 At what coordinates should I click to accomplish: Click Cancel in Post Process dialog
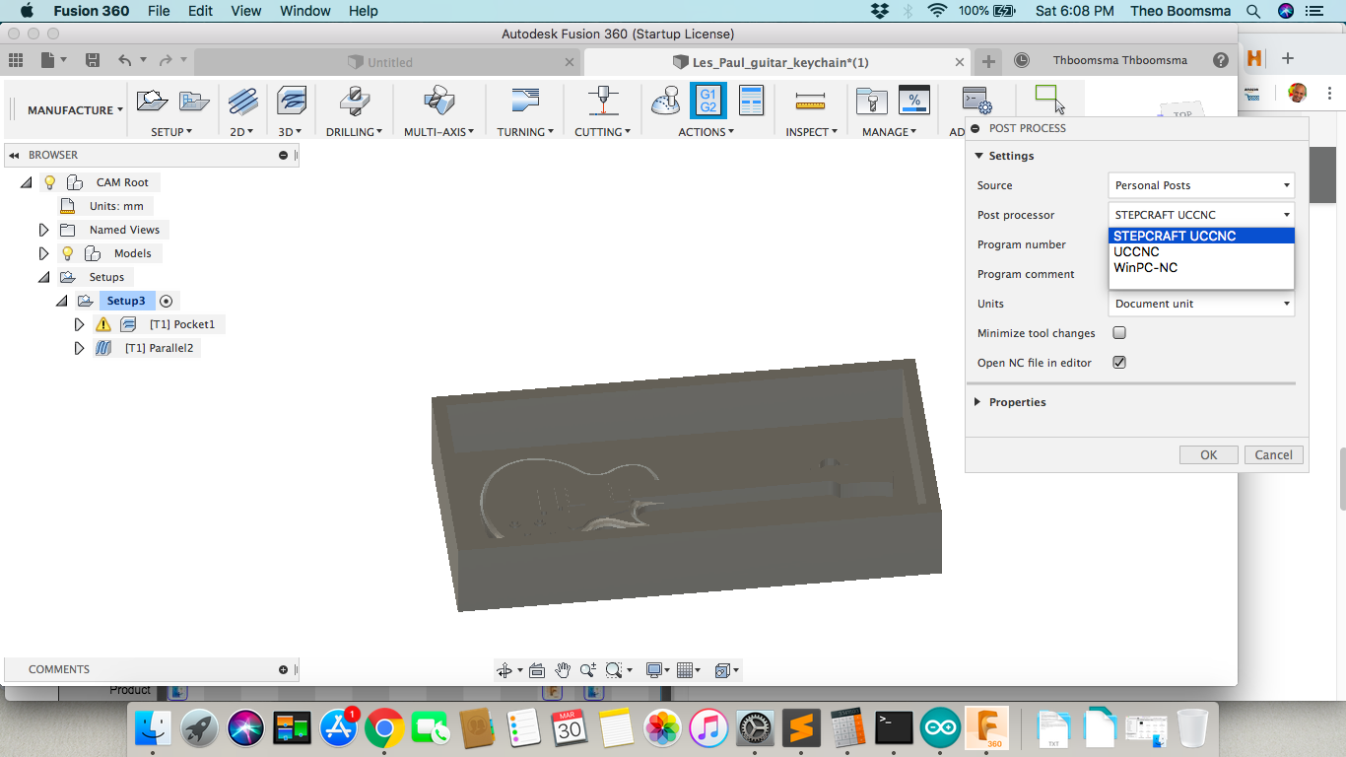(1274, 454)
